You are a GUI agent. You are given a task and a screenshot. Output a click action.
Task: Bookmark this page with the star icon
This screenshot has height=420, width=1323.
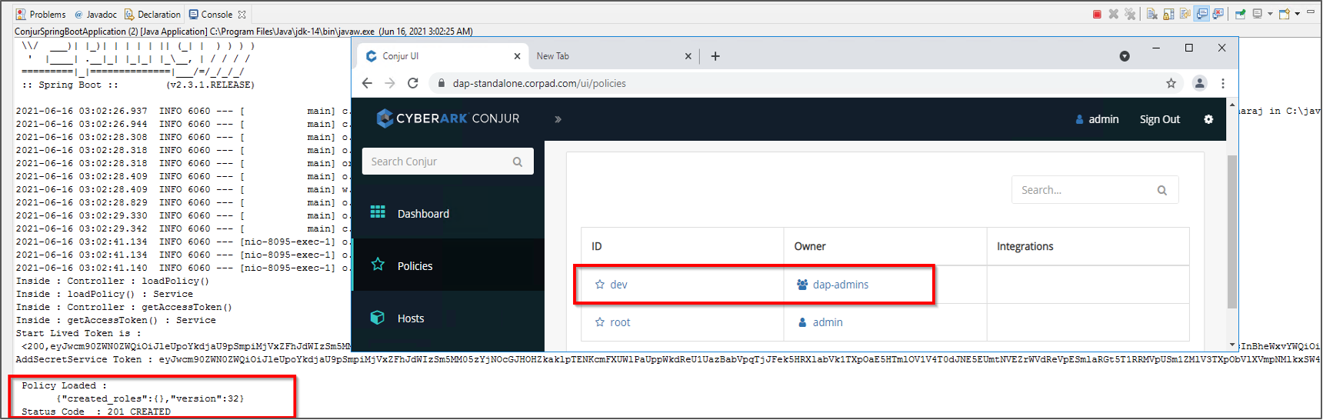tap(1171, 83)
